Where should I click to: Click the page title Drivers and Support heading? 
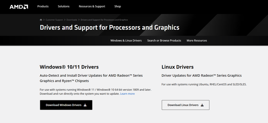click(110, 27)
